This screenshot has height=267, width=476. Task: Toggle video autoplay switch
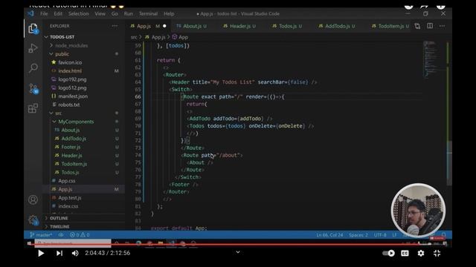point(388,253)
